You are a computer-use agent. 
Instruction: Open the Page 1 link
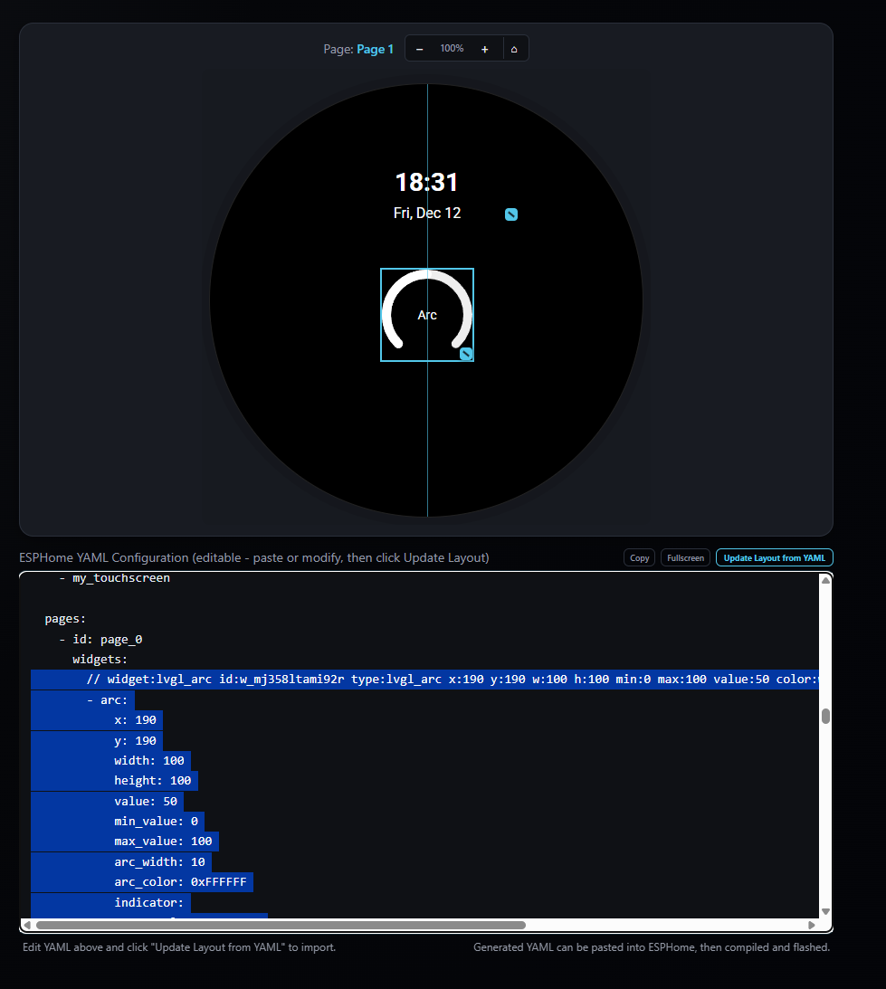375,49
